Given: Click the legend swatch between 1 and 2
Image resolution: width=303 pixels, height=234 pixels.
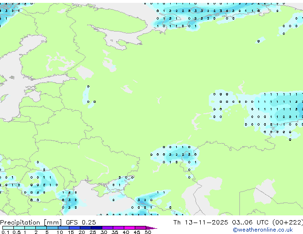Looking at the screenshot, I should pos(30,228).
